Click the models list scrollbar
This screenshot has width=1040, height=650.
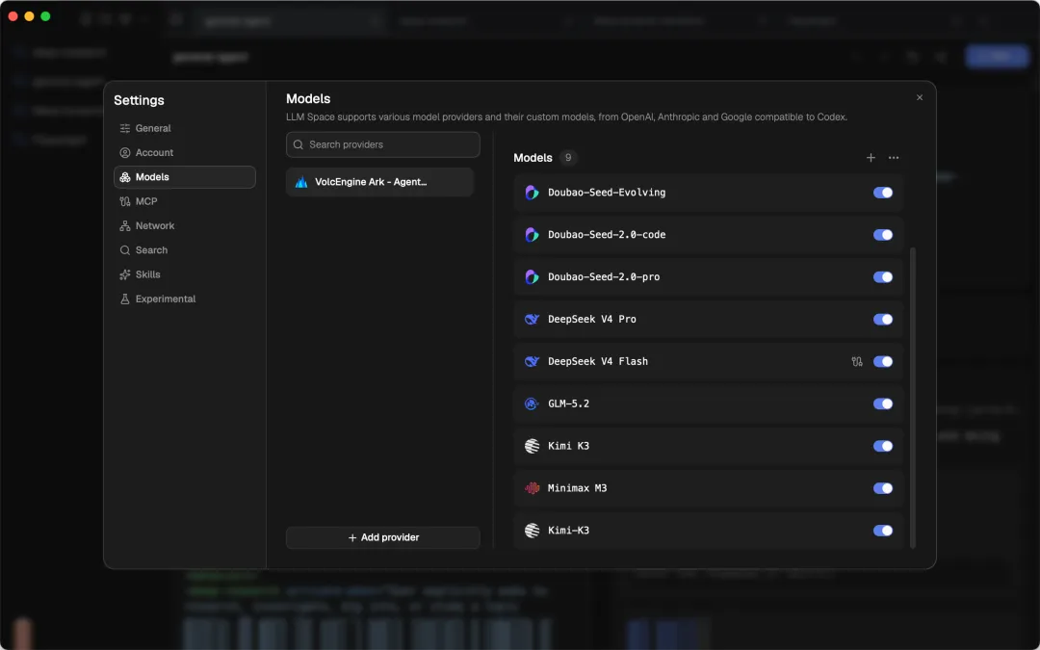(913, 398)
